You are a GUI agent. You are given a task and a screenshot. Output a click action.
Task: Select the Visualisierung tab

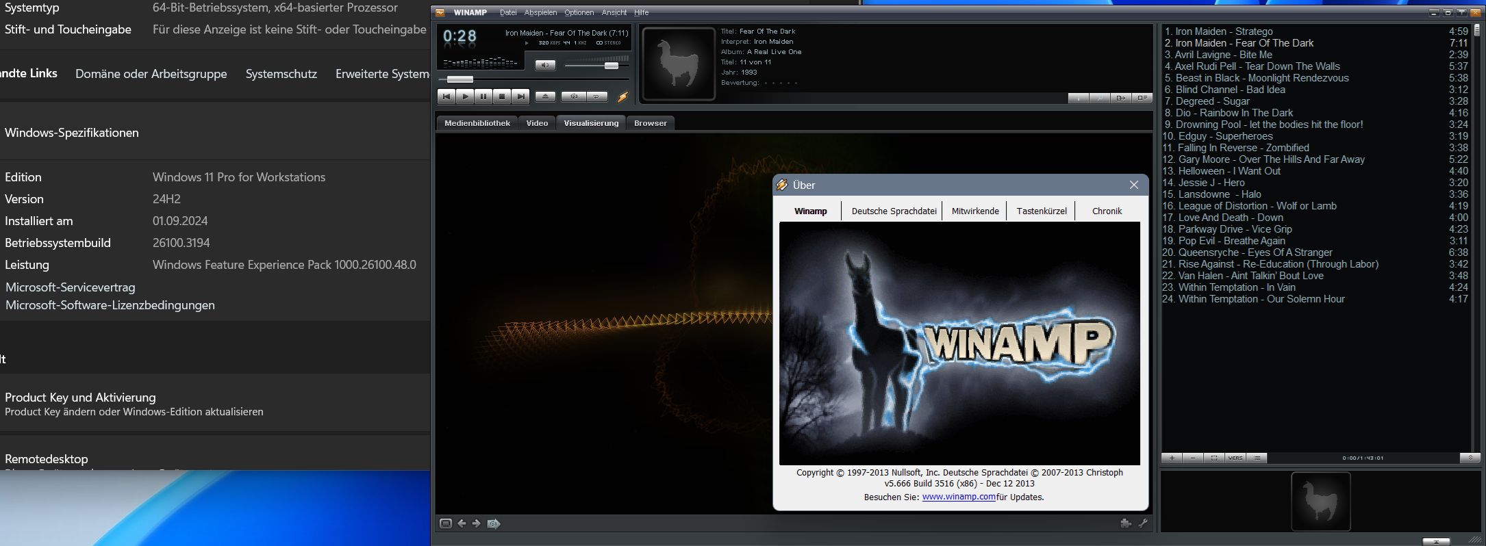(591, 123)
